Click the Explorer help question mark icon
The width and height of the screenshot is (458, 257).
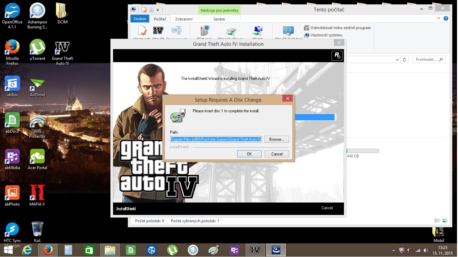(x=446, y=19)
